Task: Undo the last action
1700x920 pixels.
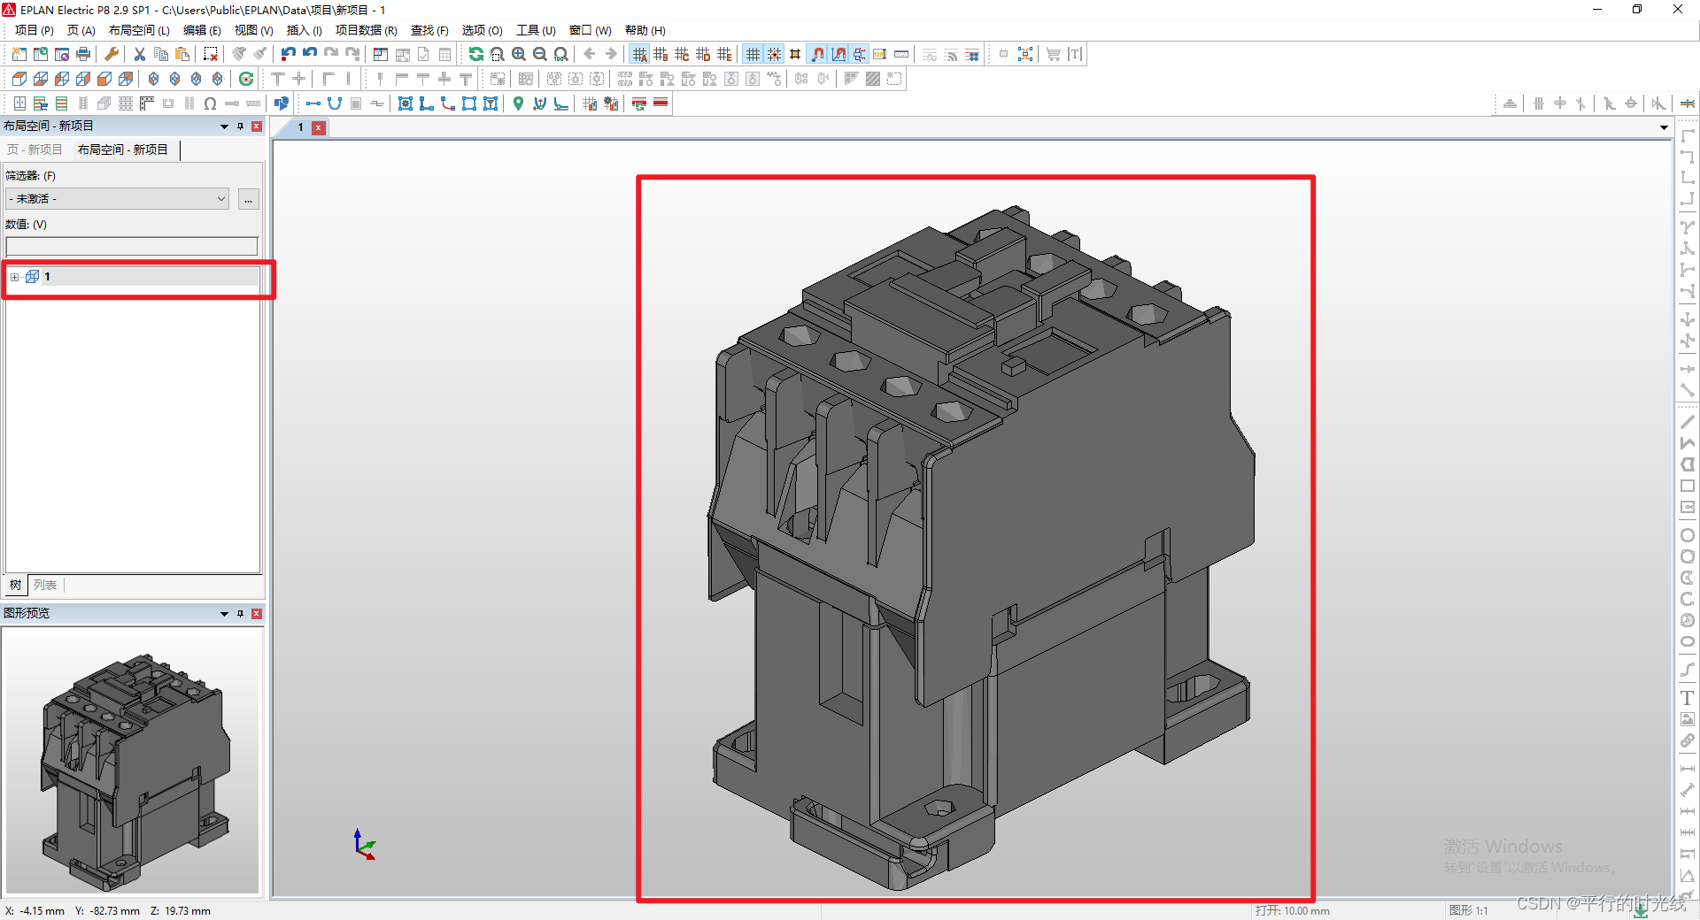Action: pos(287,54)
